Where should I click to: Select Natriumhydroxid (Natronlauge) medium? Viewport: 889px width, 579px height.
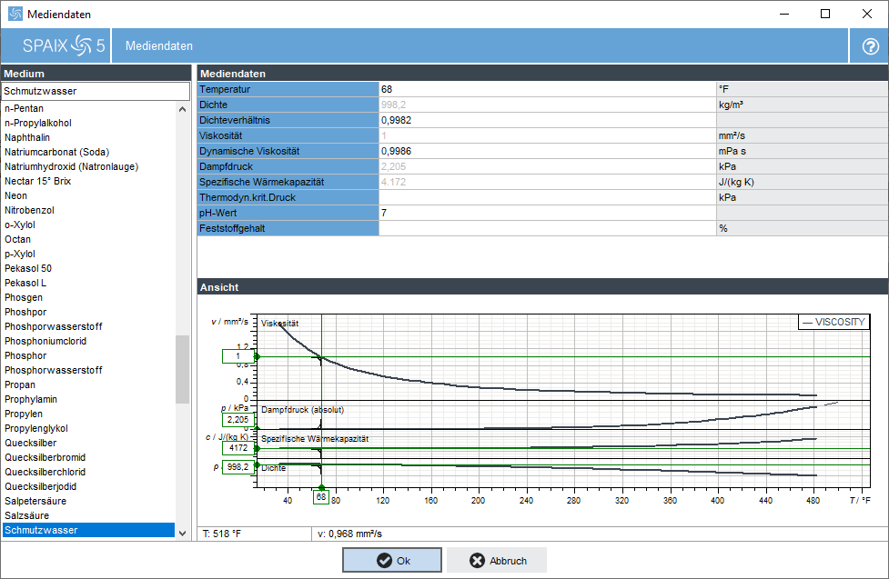[x=72, y=166]
